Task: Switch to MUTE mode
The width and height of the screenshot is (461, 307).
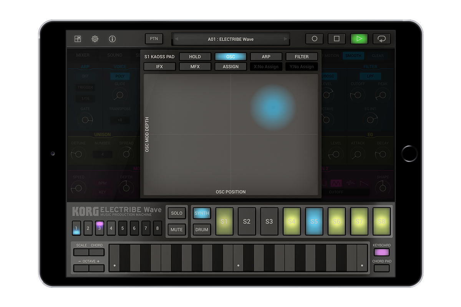Action: click(176, 229)
